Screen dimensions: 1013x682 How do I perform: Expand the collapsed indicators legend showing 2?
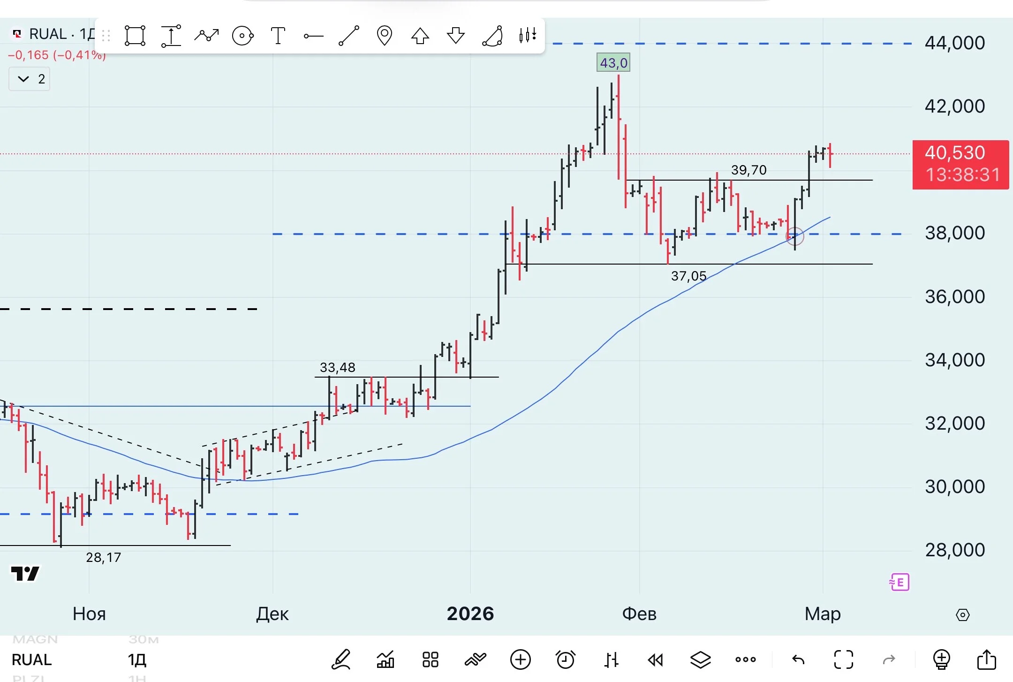click(30, 79)
